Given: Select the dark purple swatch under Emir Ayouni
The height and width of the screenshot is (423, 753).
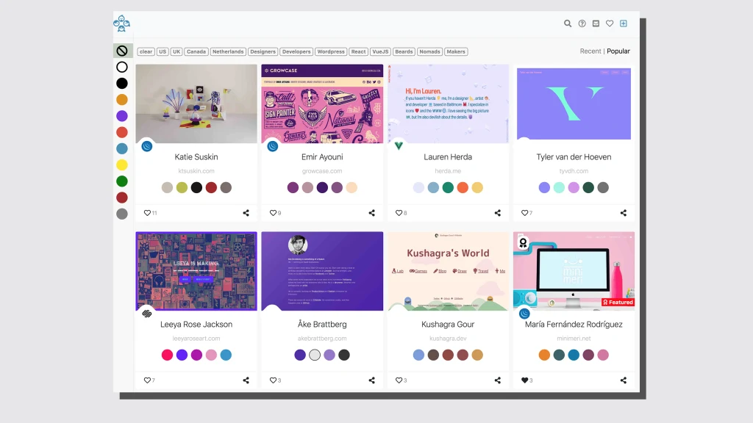Looking at the screenshot, I should click(x=322, y=187).
